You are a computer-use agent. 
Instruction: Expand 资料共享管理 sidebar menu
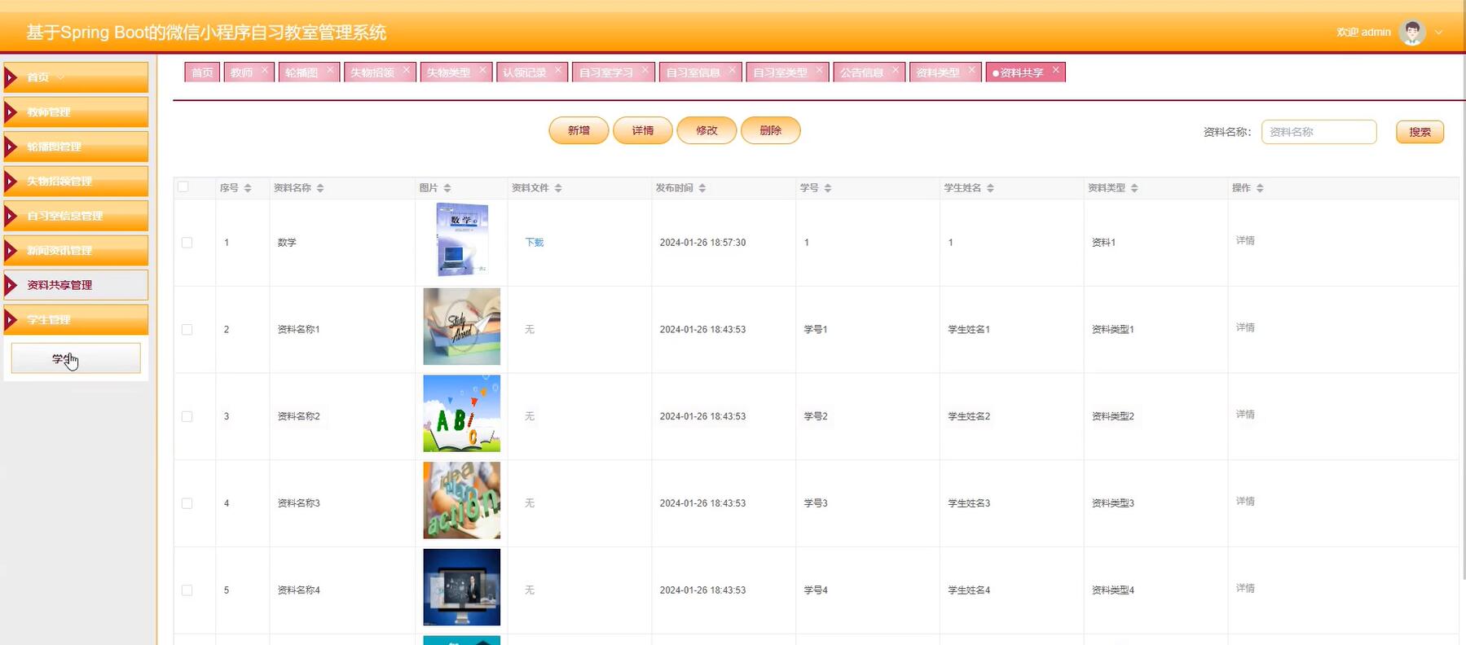pyautogui.click(x=76, y=285)
